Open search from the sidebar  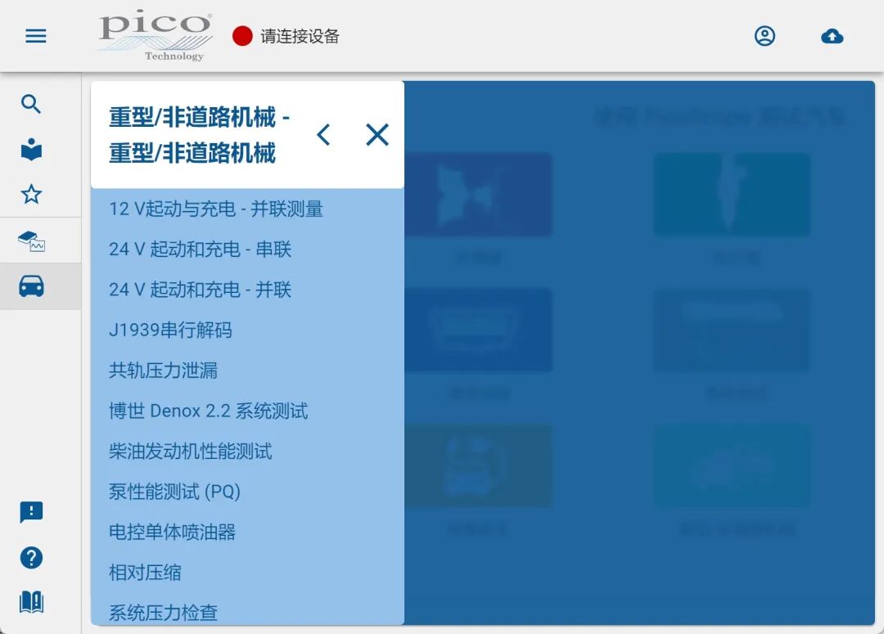(x=31, y=104)
